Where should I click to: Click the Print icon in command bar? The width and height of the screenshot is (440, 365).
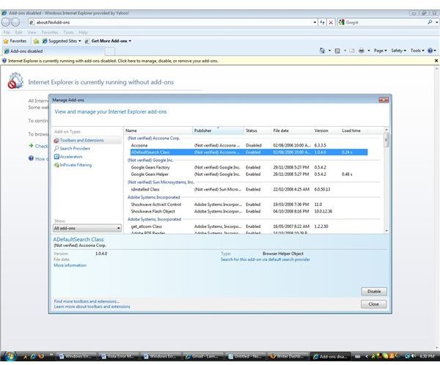point(362,51)
